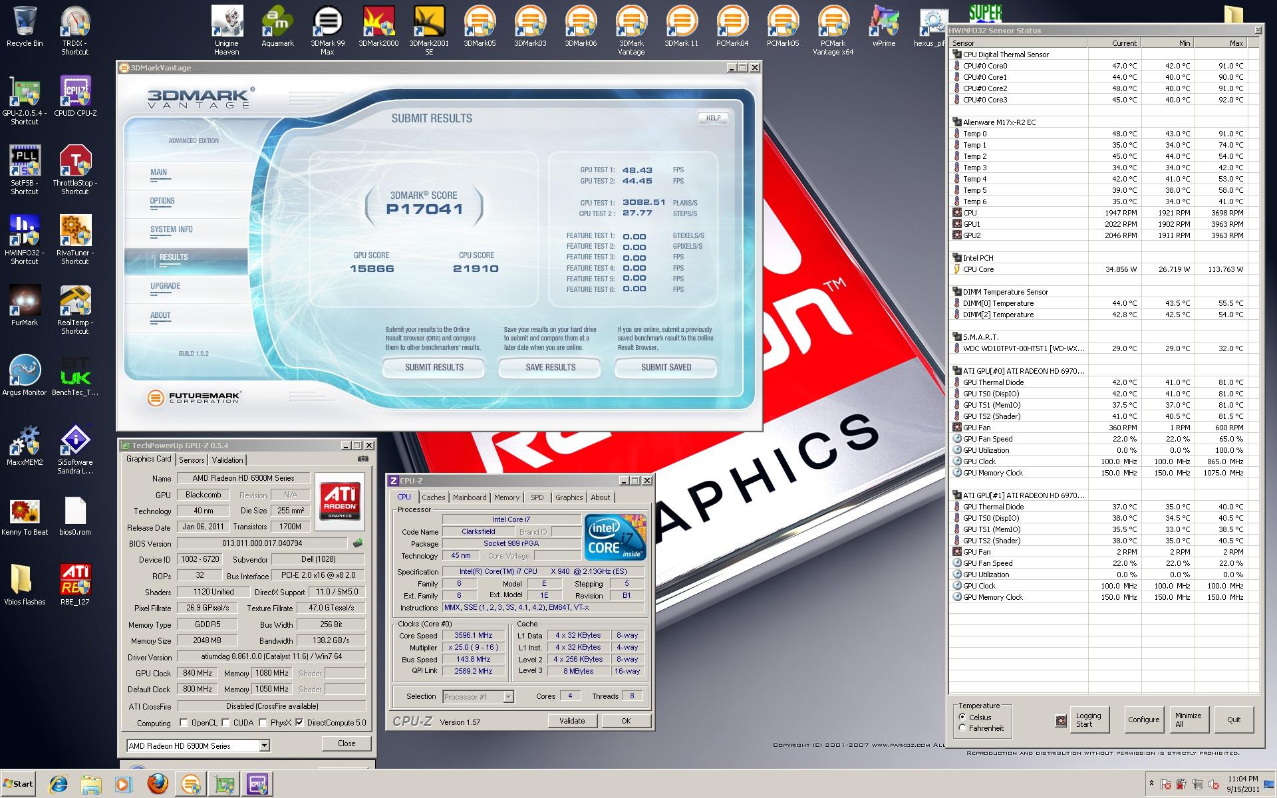Open the GPU-Z 0.5.4 shortcut icon

(25, 100)
